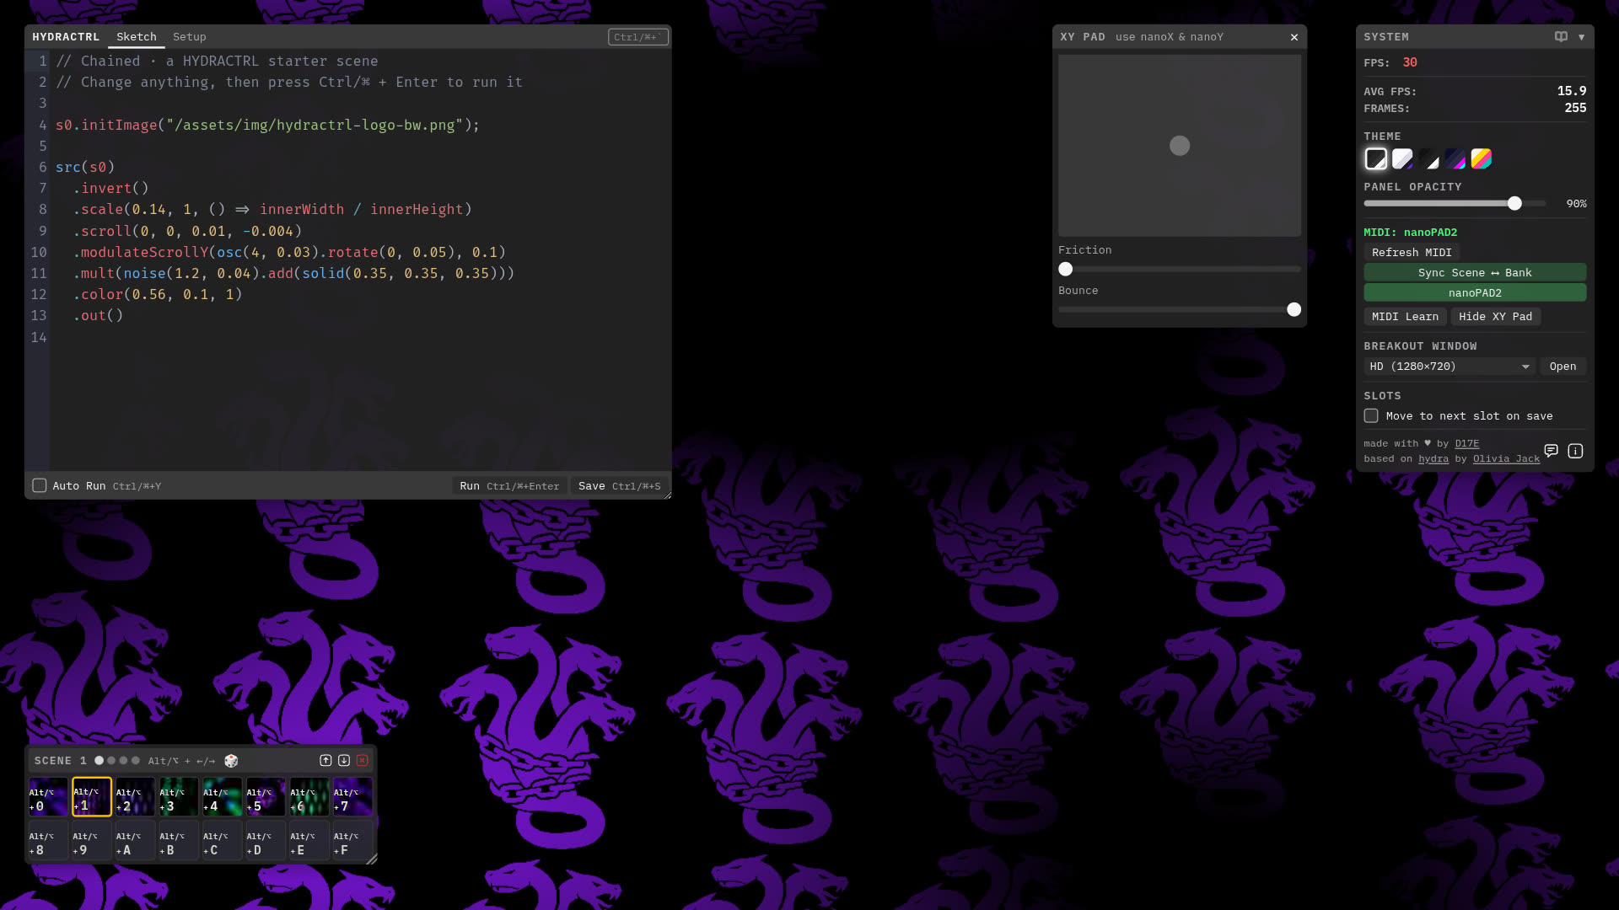Image resolution: width=1619 pixels, height=910 pixels.
Task: Select the navy magenta theme swatch
Action: pyautogui.click(x=1455, y=159)
